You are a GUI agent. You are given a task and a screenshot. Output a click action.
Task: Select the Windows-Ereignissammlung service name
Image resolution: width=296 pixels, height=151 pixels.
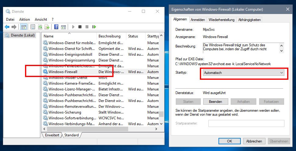tap(72, 60)
